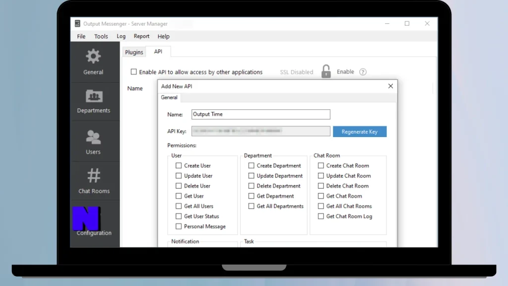Click the Server Manager app icon in the title bar
This screenshot has height=286, width=508.
pos(77,23)
